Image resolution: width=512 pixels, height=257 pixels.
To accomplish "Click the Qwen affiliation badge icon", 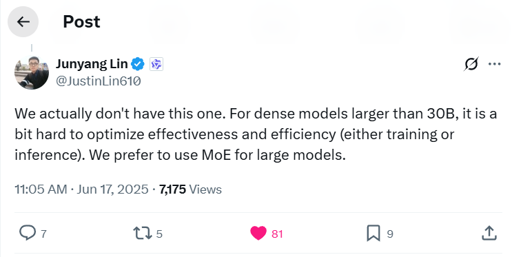I will [156, 64].
